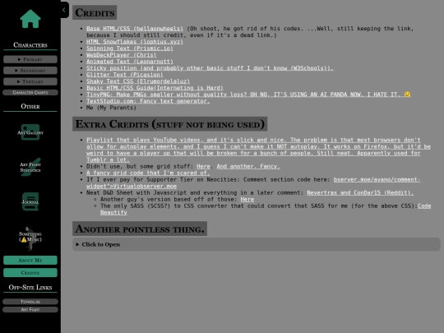Viewport: 444px width, 333px height.
Task: Open Glitter Text (Picasion) link
Action: coord(125,75)
